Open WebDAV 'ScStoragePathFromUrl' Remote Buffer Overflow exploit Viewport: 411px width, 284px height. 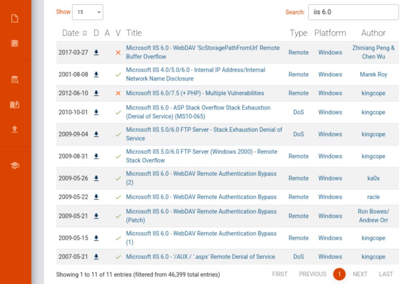point(203,52)
